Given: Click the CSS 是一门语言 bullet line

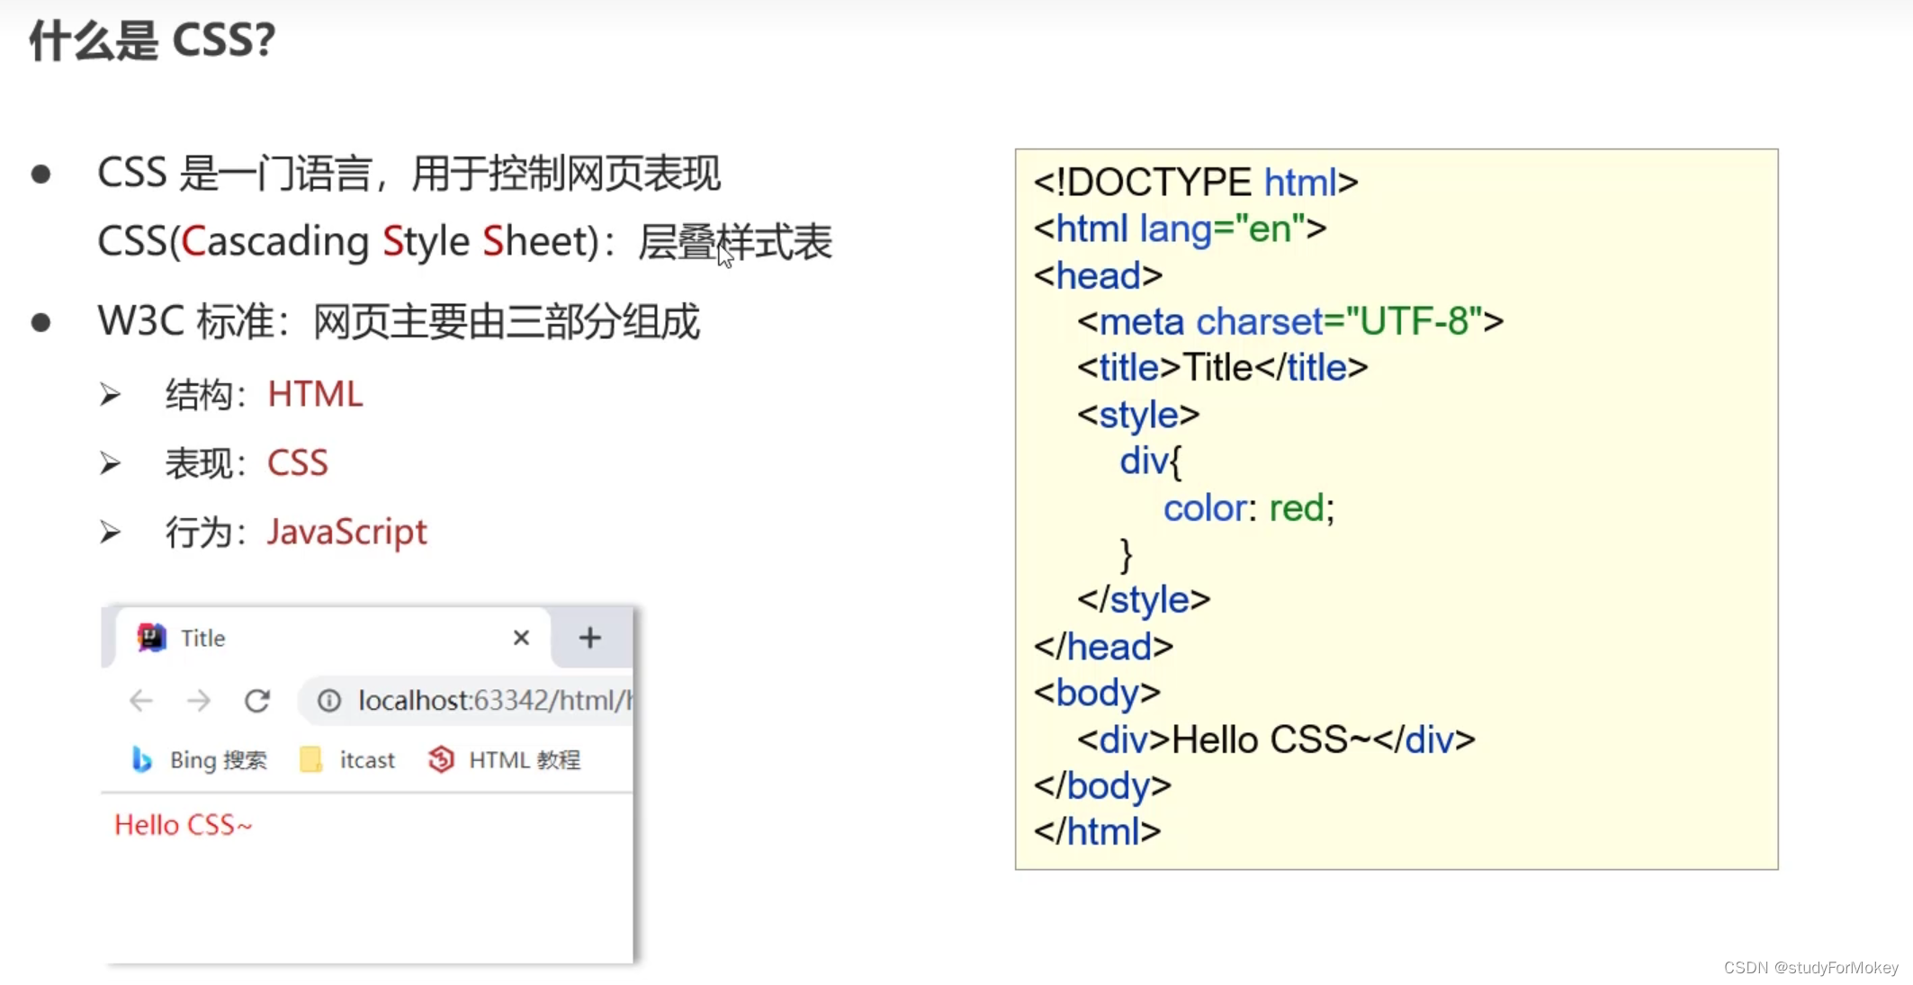Looking at the screenshot, I should pyautogui.click(x=409, y=173).
